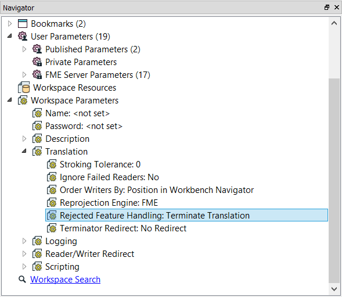Select Terminator Redirect: No Redirect
Viewport: 342px width, 297px height.
point(123,228)
